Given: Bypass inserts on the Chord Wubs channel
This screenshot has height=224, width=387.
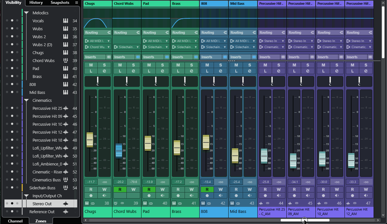Looking at the screenshot, I should [138, 57].
